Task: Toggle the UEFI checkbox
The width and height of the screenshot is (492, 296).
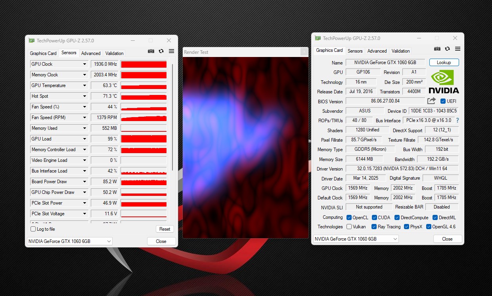Action: click(443, 101)
